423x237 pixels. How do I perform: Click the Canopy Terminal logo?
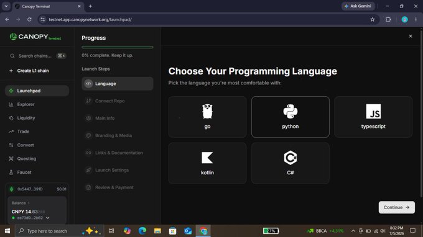35,37
